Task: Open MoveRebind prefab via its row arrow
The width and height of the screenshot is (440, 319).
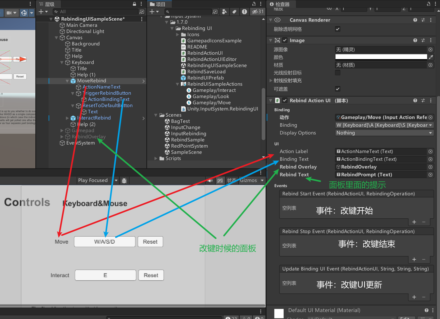Action: pos(143,81)
